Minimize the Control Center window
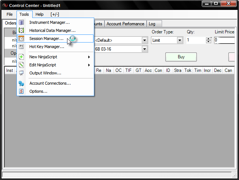Viewport: 239px width, 180px height. pyautogui.click(x=207, y=3)
